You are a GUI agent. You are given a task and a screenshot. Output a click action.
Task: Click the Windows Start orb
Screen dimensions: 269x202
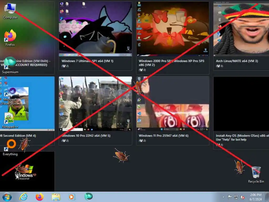7,197
